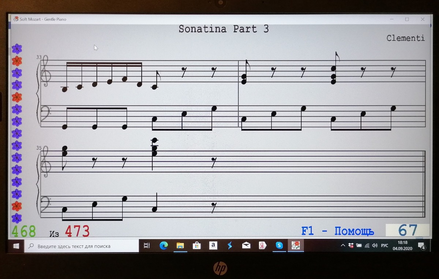Image resolution: width=439 pixels, height=279 pixels.
Task: Open the notification center icon
Action: click(x=421, y=246)
